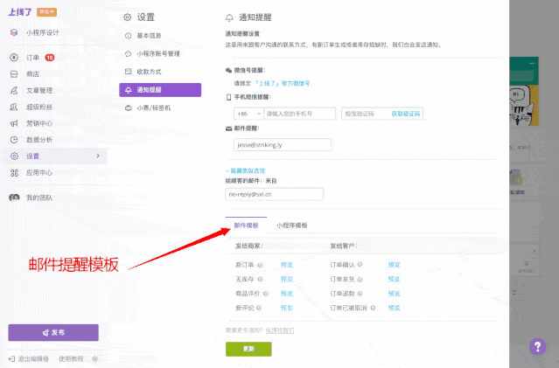Open 数据分析 chart icon

point(14,140)
